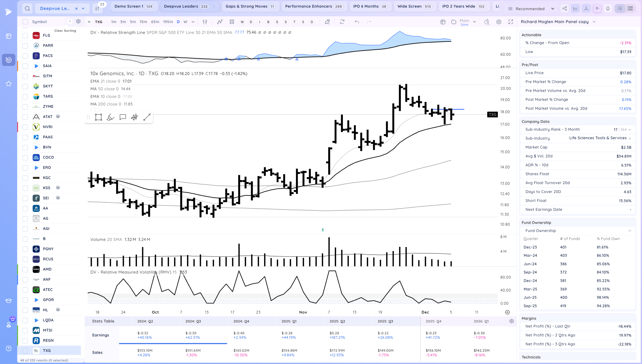The image size is (642, 364).
Task: Click the search magnifier icon
Action: (27, 9)
